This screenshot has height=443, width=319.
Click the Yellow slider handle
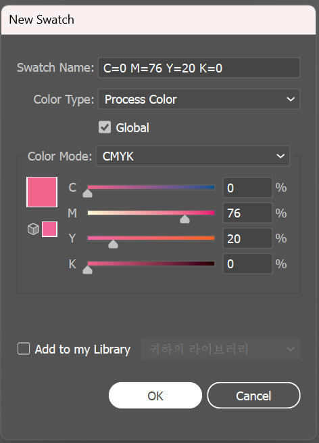(x=113, y=244)
